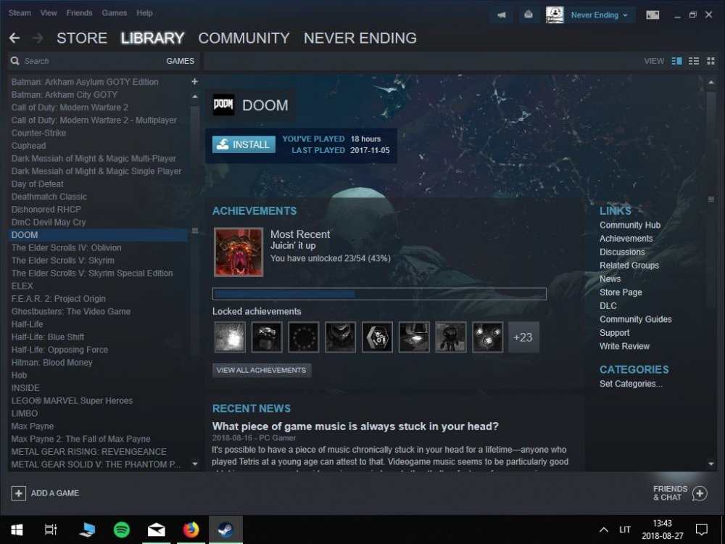Open the fifth locked achievement icon
This screenshot has height=544, width=725.
point(377,337)
